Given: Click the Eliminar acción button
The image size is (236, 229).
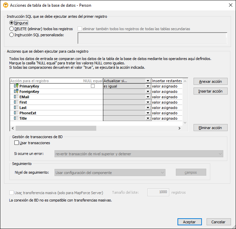Looking at the screenshot, I should tap(210, 128).
